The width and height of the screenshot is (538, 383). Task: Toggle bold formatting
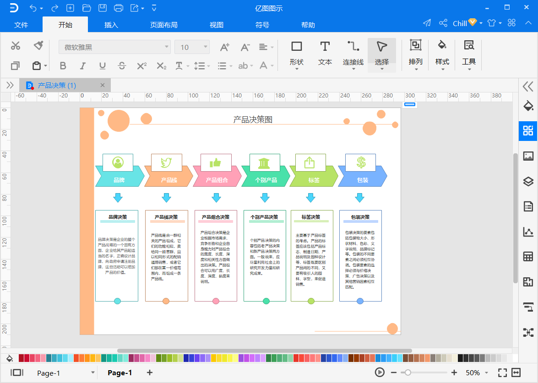(63, 65)
